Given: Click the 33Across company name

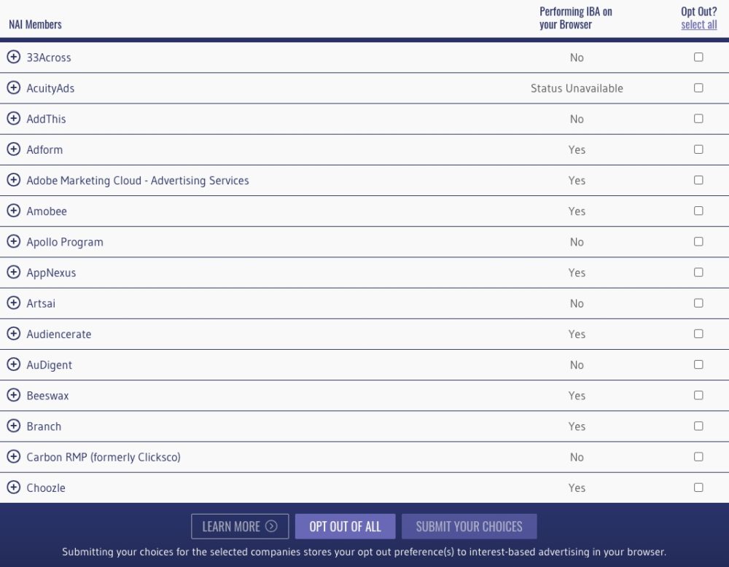Looking at the screenshot, I should [49, 58].
